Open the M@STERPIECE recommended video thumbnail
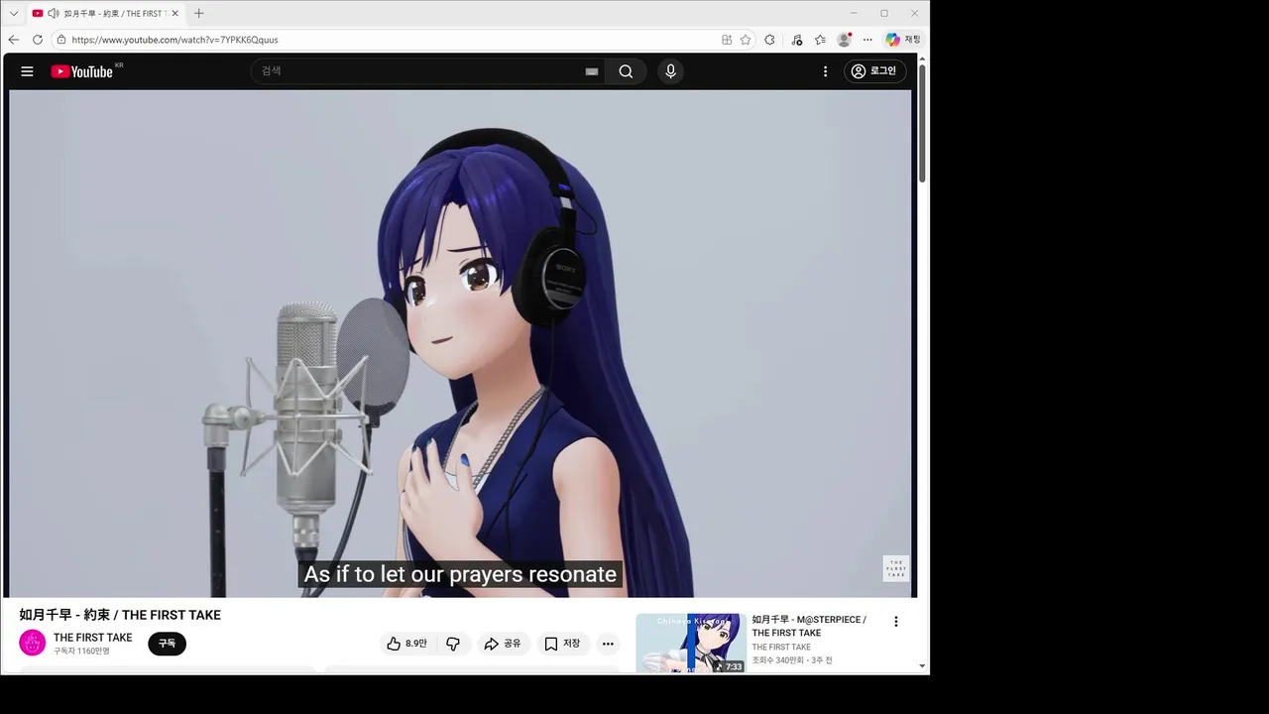Screen dimensions: 1269x714 tap(691, 644)
